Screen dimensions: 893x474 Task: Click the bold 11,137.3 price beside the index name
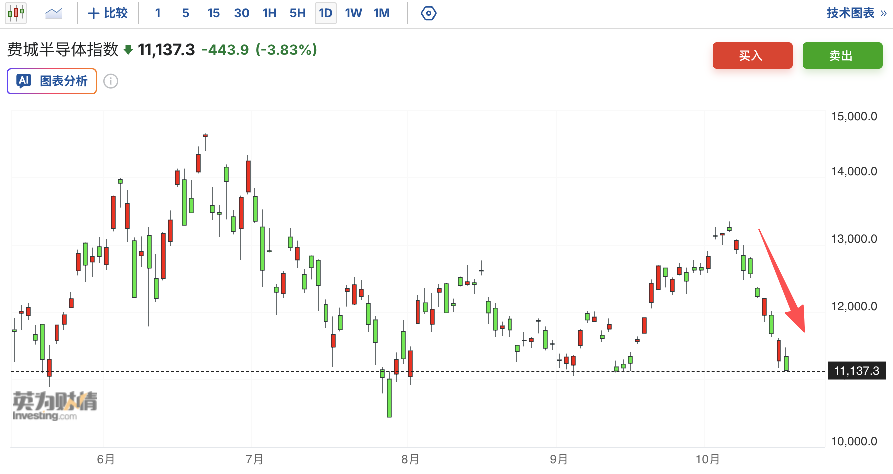pyautogui.click(x=166, y=50)
